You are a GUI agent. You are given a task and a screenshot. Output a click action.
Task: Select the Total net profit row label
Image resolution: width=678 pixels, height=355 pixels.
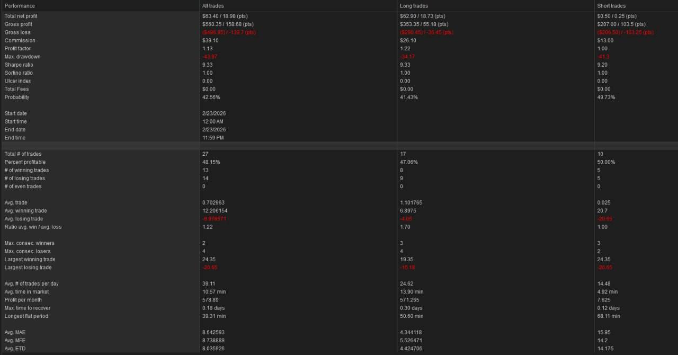21,16
